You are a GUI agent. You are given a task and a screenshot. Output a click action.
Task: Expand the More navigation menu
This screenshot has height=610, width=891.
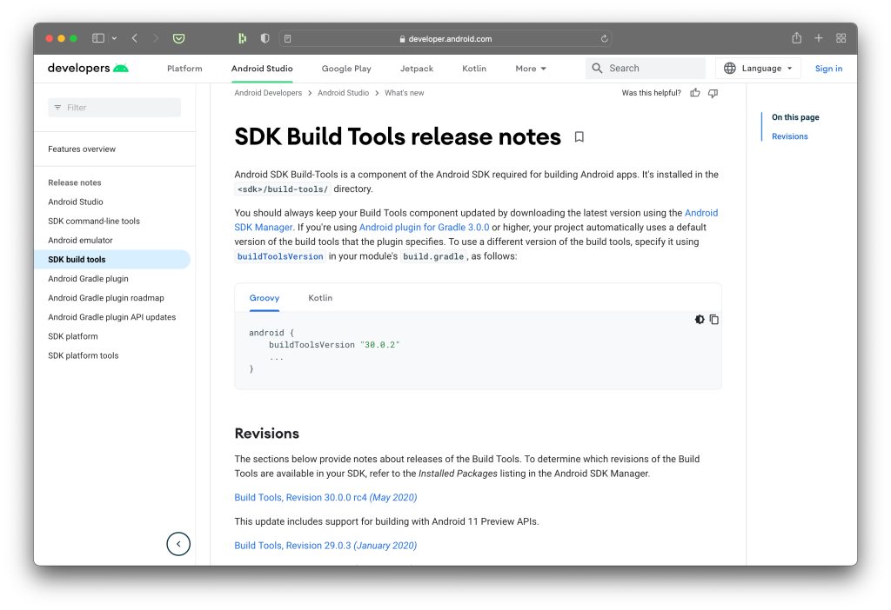point(531,69)
